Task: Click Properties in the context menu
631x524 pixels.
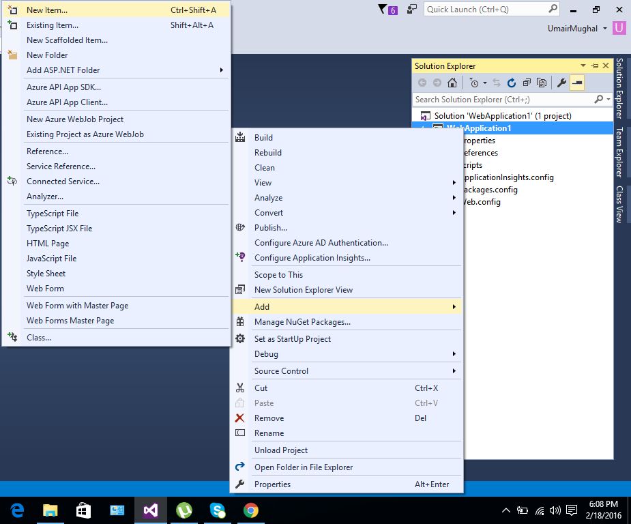Action: [x=347, y=484]
